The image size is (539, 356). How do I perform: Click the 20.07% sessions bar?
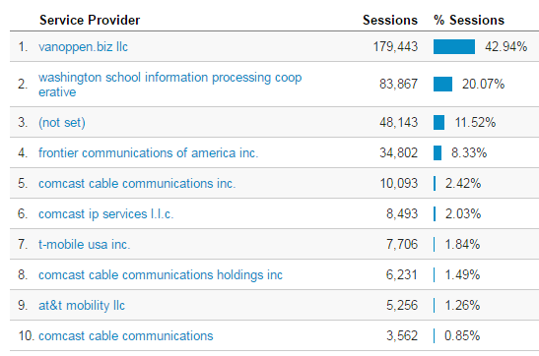tap(442, 84)
